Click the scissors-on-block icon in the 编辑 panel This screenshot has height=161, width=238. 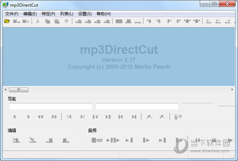click(x=16, y=140)
